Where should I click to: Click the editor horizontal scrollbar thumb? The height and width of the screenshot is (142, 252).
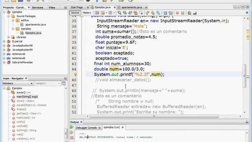154,116
